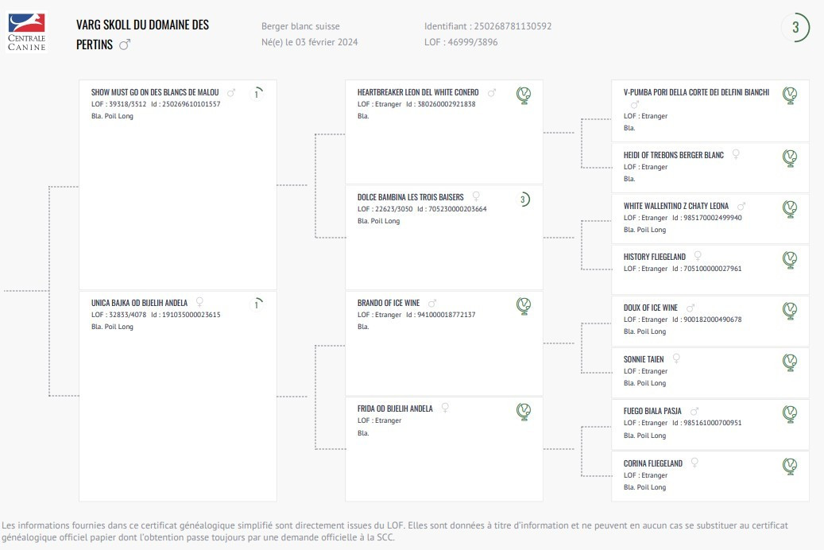Click cotation 1 badge of Show Must Go On
This screenshot has height=550, width=824.
[257, 94]
